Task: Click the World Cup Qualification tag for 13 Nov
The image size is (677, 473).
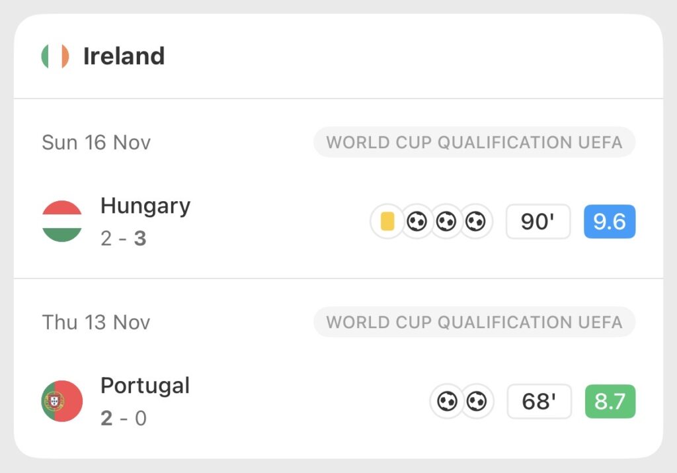Action: coord(474,322)
